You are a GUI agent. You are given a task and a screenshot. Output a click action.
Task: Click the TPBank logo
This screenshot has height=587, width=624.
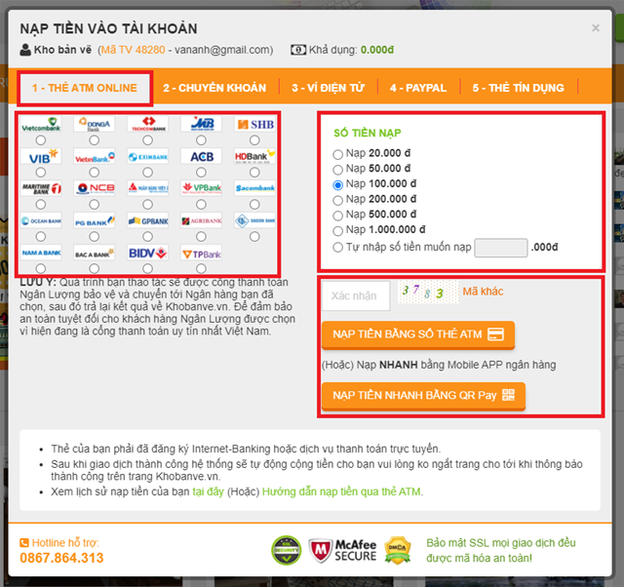[201, 253]
